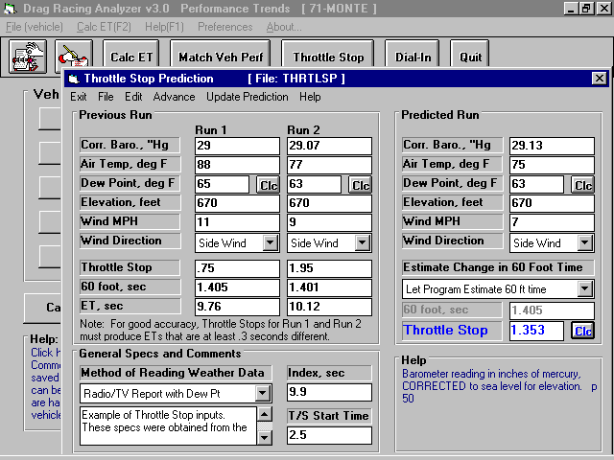Image resolution: width=614 pixels, height=460 pixels.
Task: Open the Update Prediction menu
Action: 248,97
